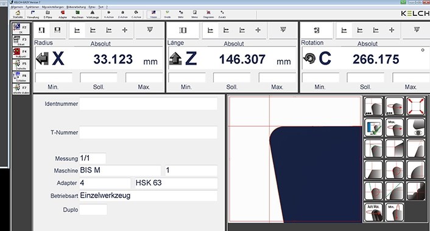Open the Adapter toolbar icon
Image resolution: width=430 pixels, height=231 pixels.
click(63, 14)
